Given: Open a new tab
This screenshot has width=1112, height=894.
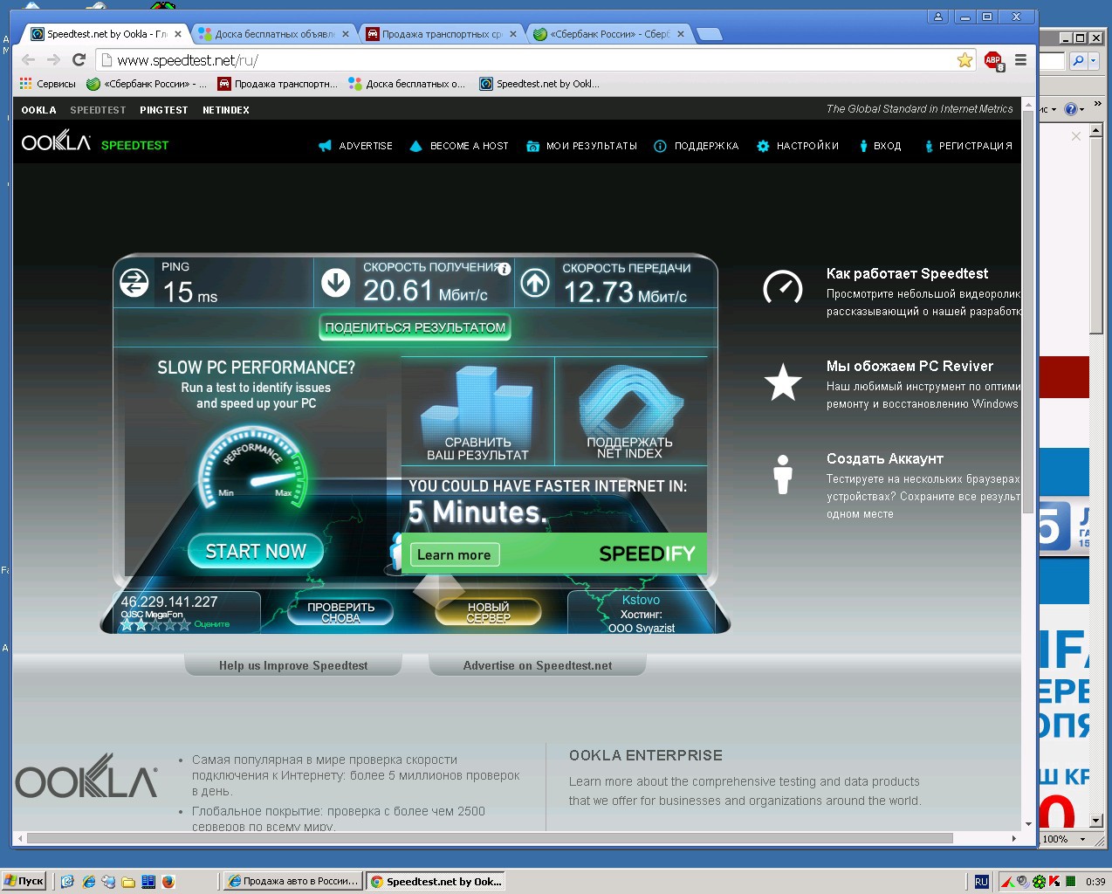Looking at the screenshot, I should (x=710, y=34).
